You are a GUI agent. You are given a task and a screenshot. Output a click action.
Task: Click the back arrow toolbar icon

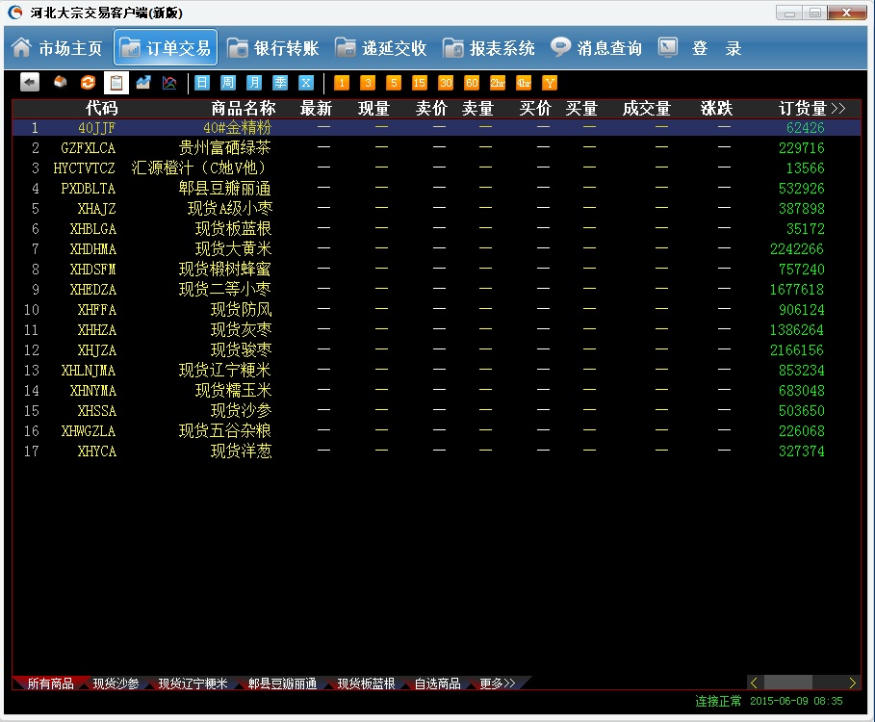[30, 83]
